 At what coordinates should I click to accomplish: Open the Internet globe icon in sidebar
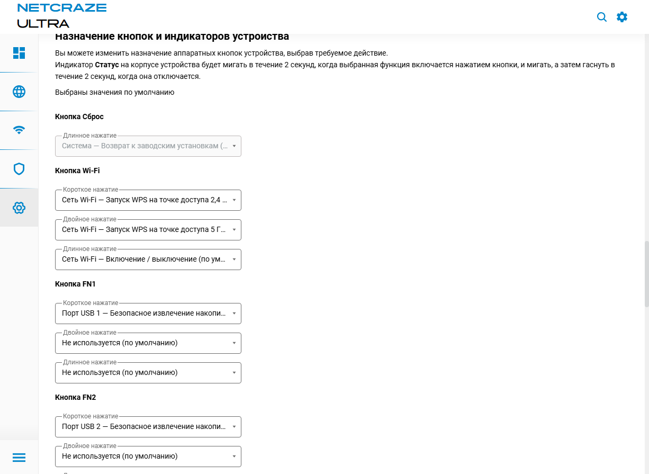(x=19, y=92)
